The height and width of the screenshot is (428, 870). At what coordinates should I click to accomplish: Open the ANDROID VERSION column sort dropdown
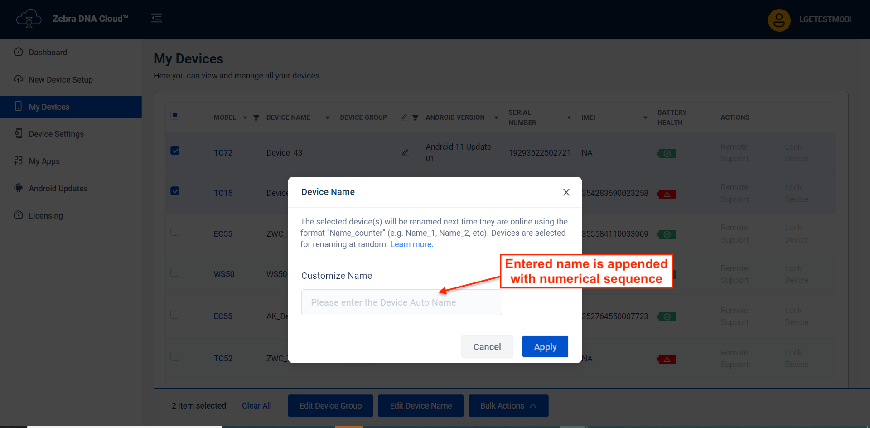pyautogui.click(x=496, y=117)
